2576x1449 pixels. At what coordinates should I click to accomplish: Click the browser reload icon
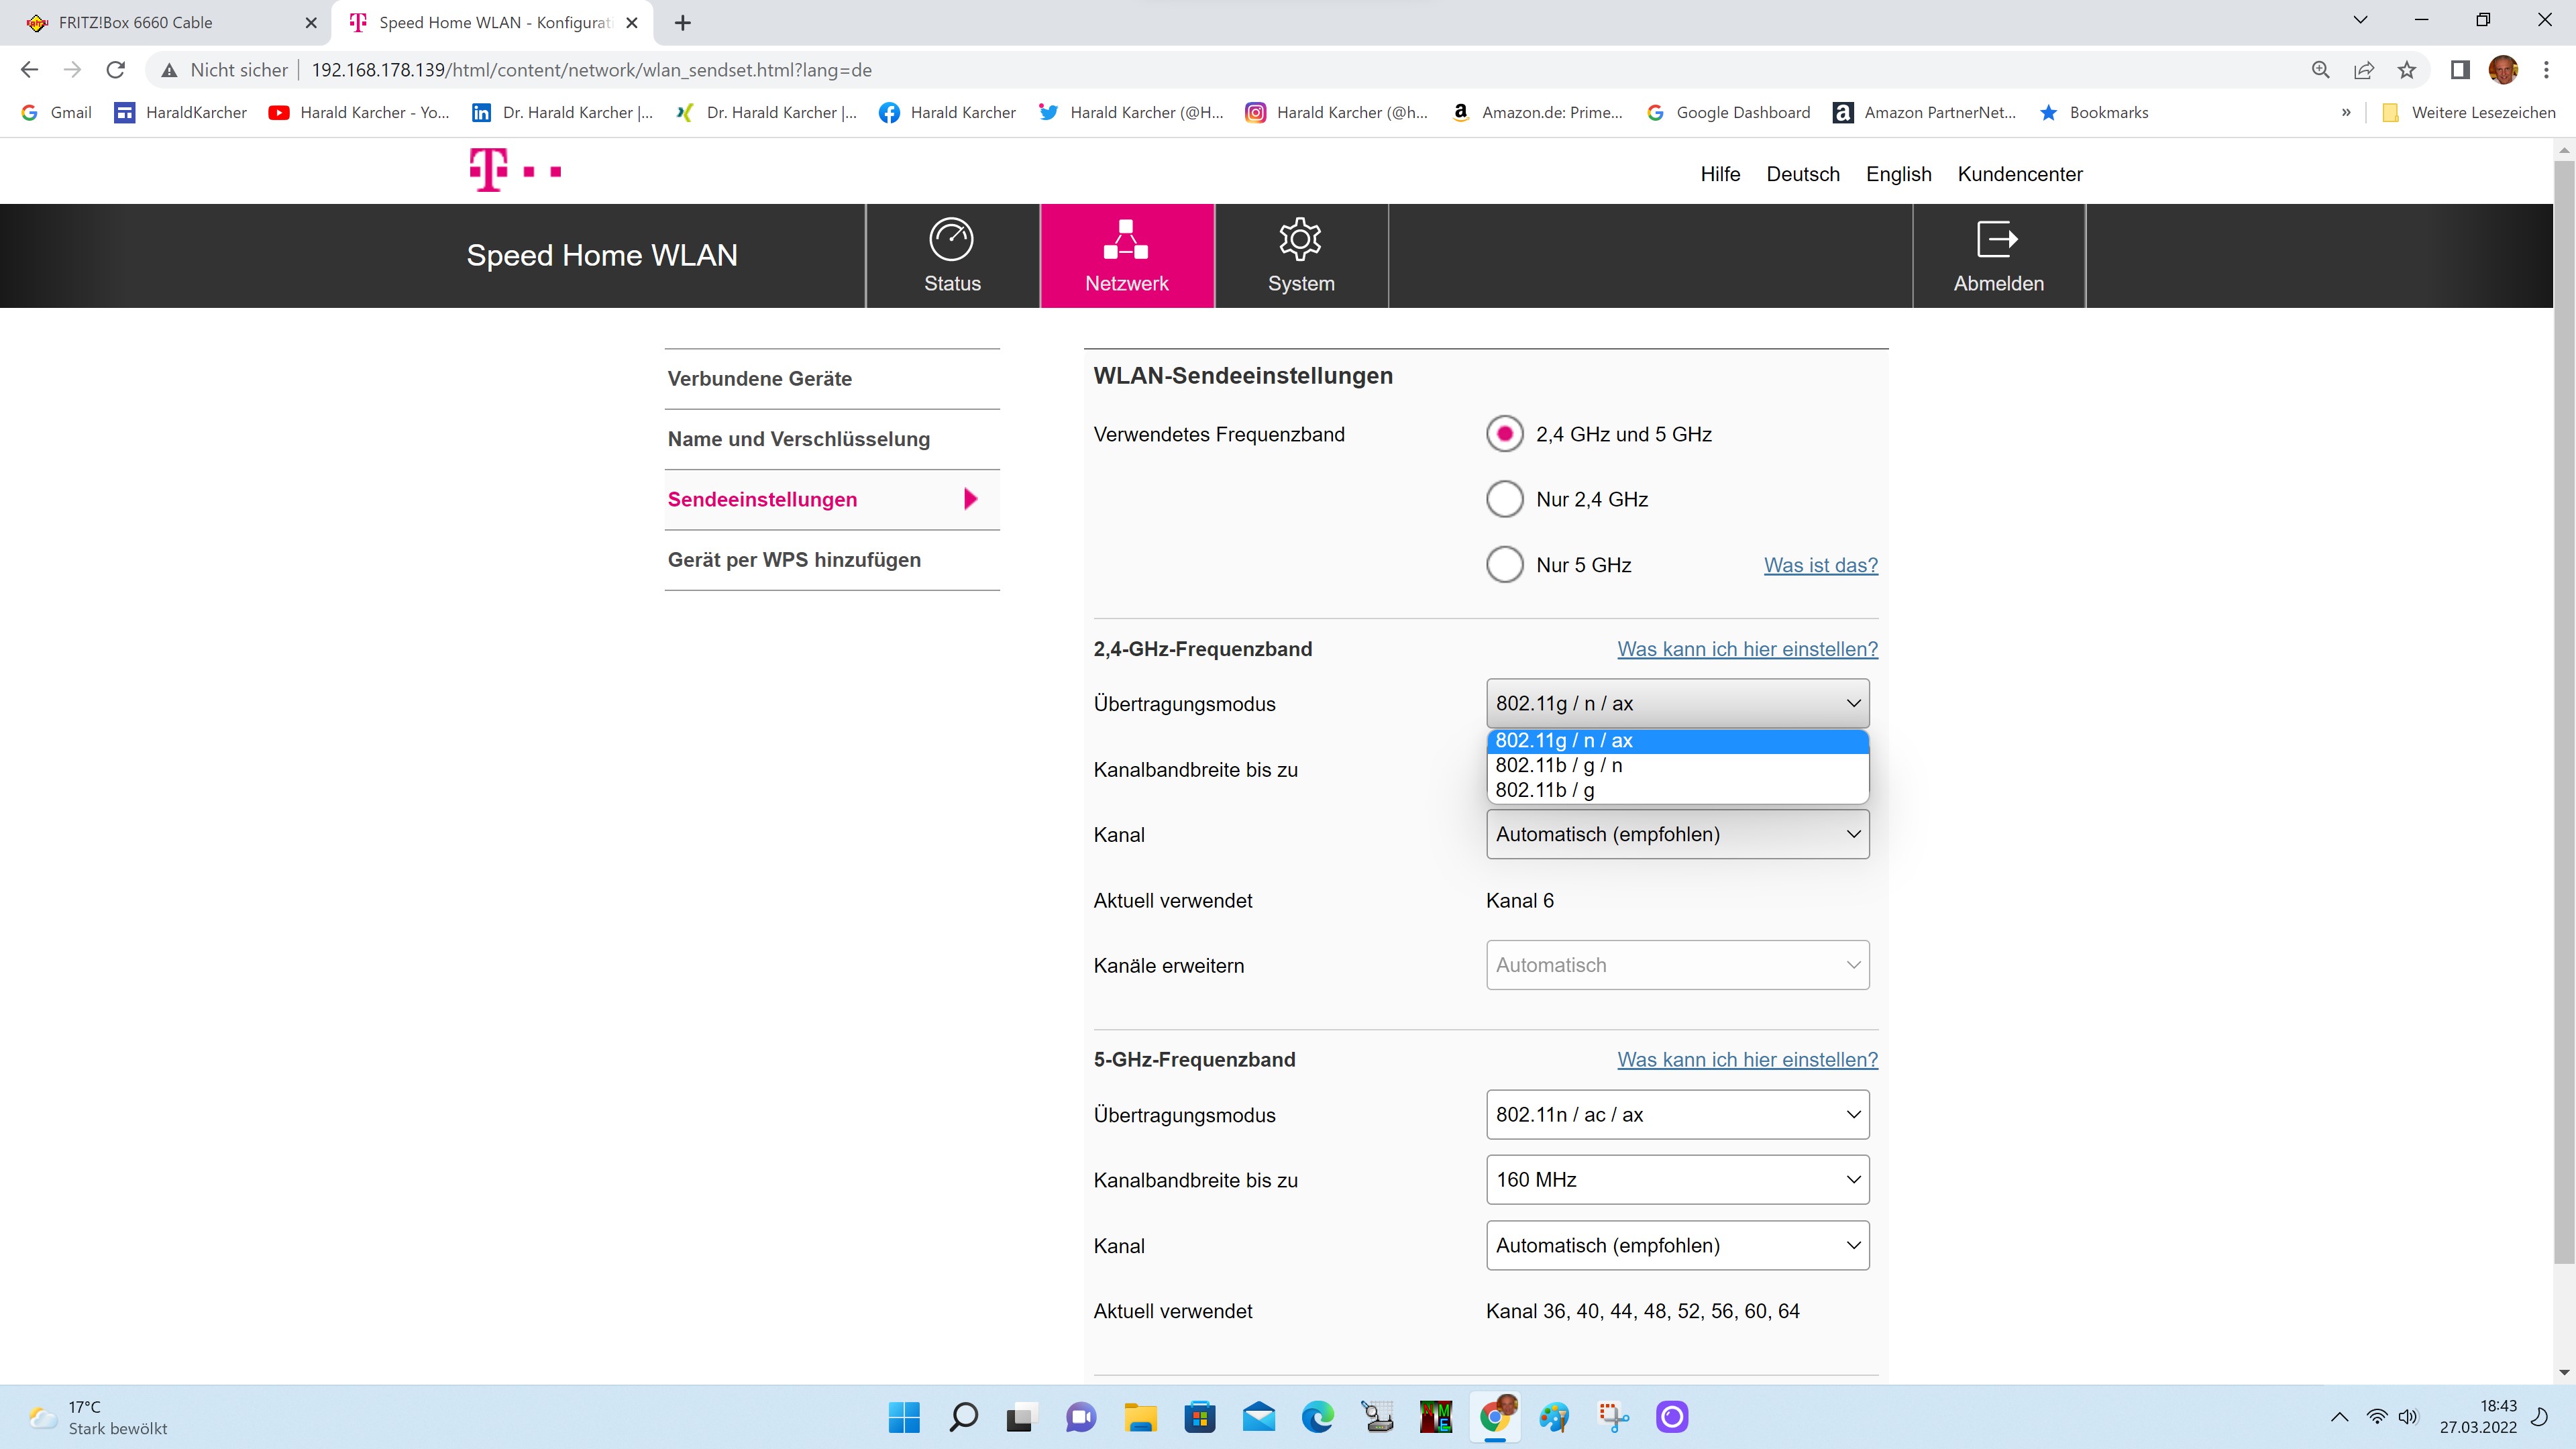[x=116, y=70]
